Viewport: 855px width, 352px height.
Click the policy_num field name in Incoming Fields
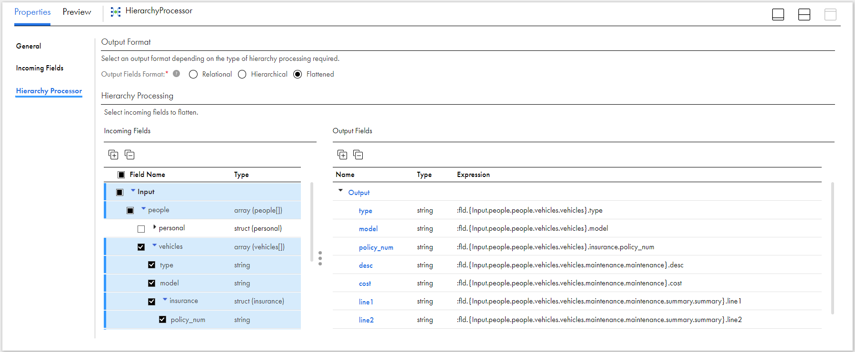[x=188, y=320]
